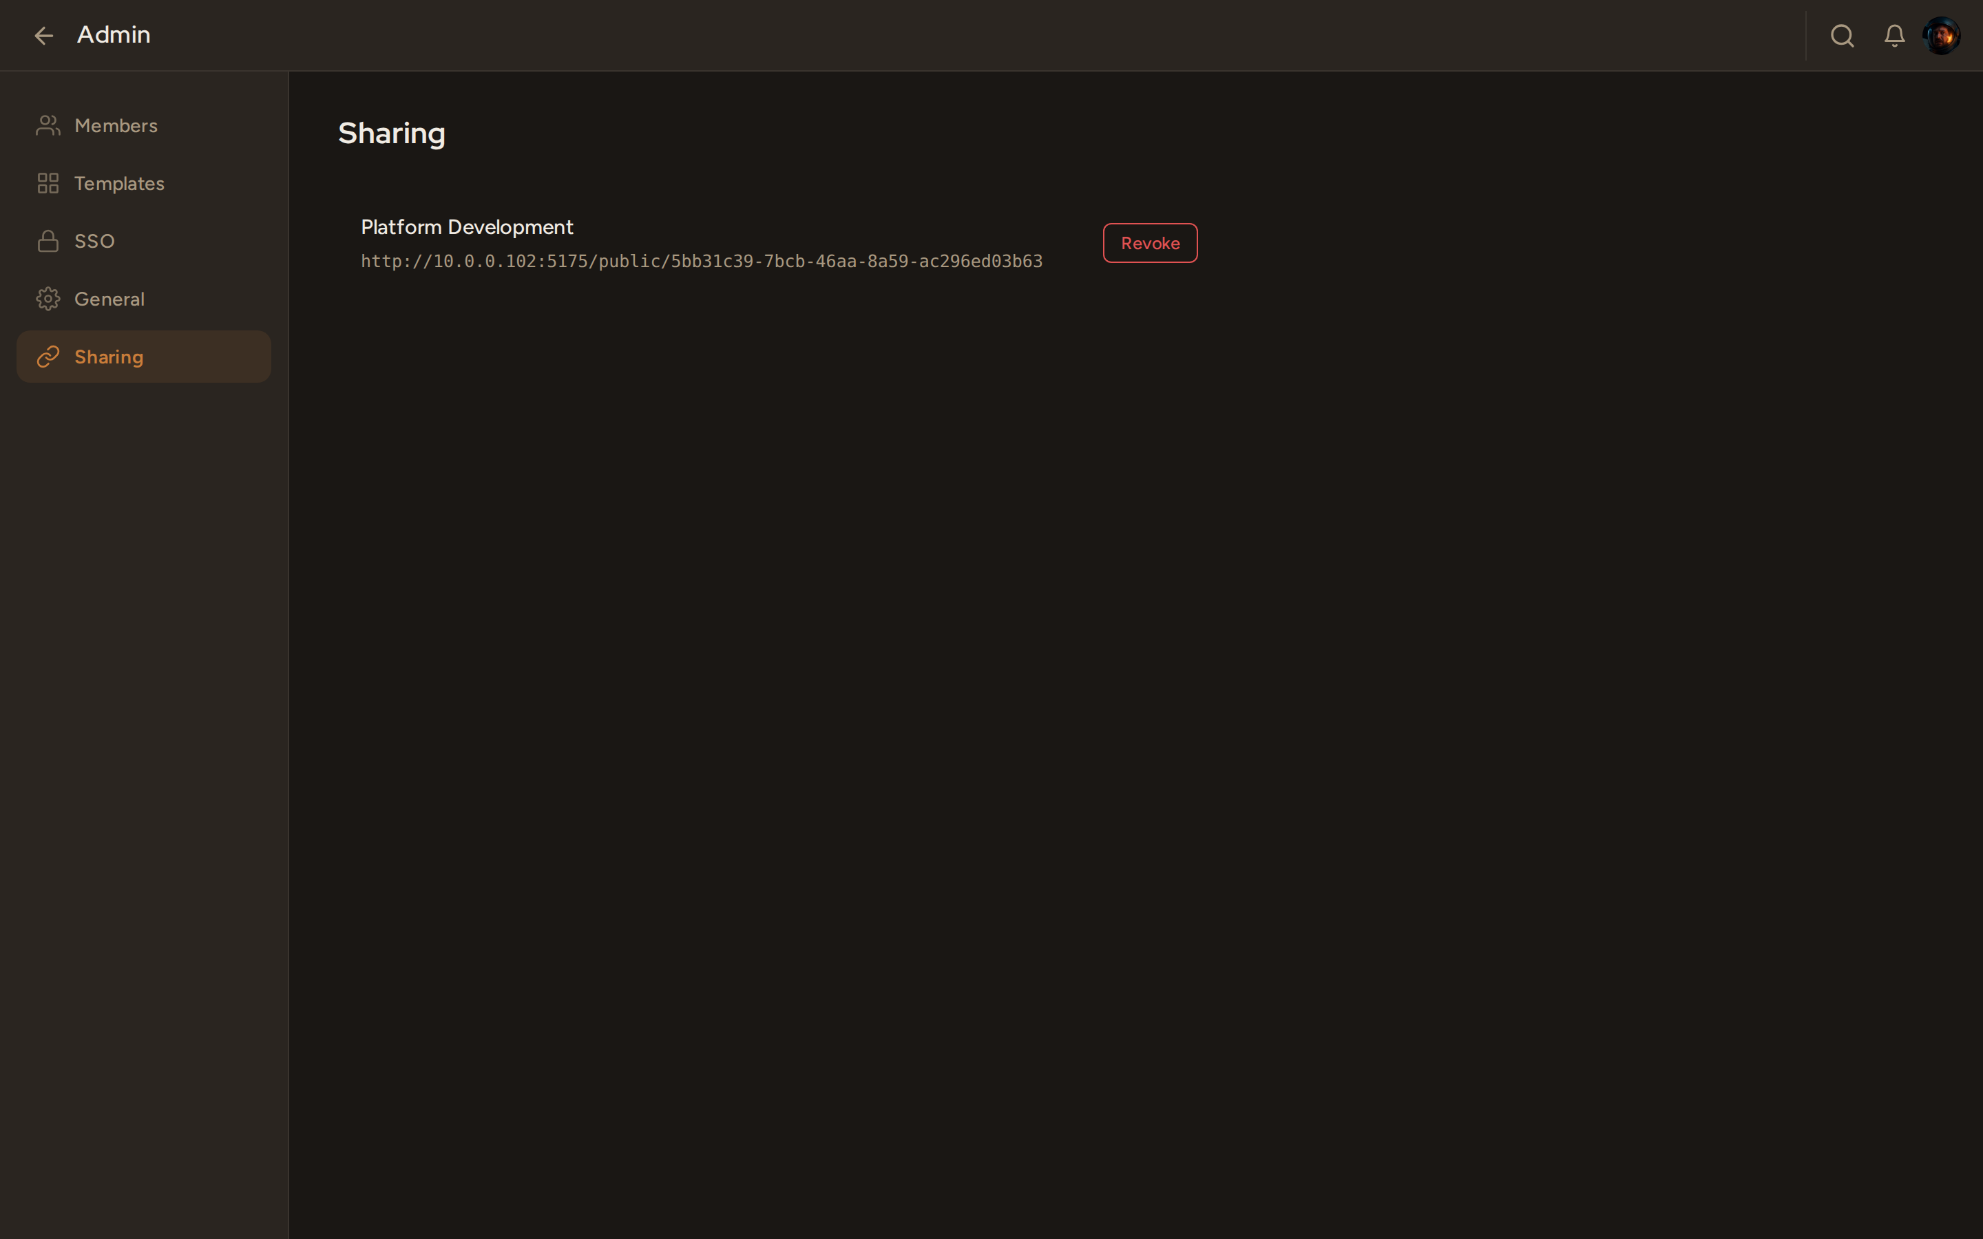Open search using the magnifying glass icon

click(x=1842, y=35)
